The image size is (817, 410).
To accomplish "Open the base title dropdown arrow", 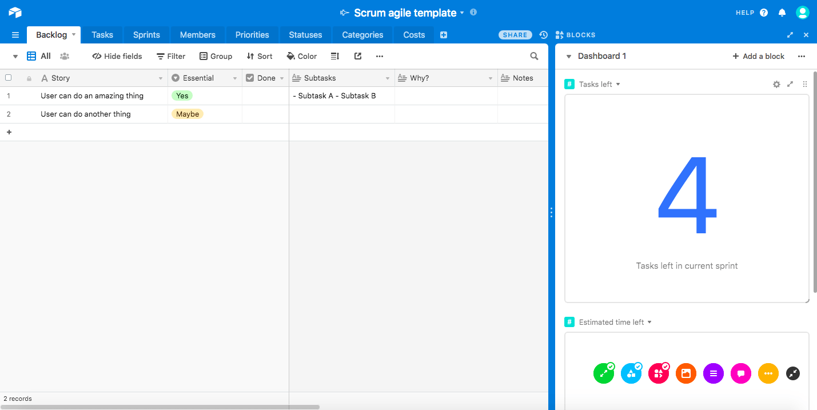I will 462,13.
